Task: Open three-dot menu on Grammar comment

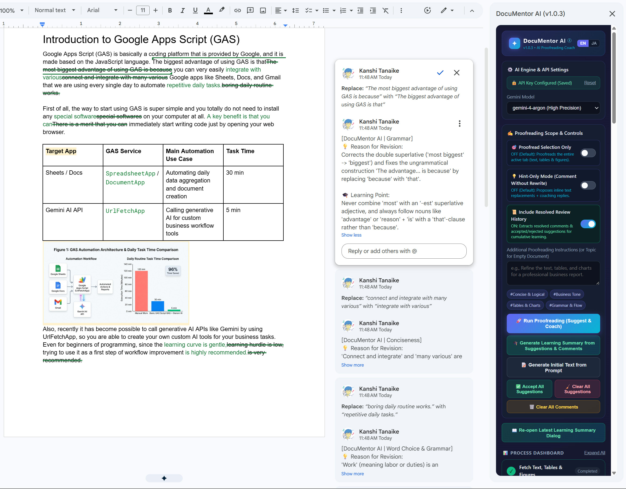Action: coord(459,124)
